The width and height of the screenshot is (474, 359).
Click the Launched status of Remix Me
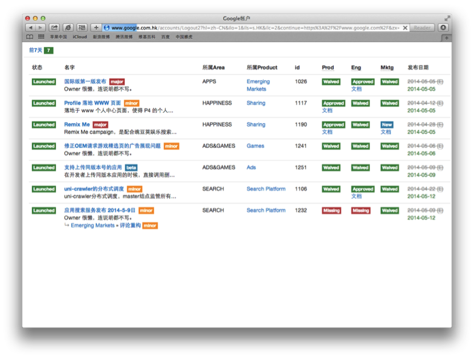tap(44, 125)
